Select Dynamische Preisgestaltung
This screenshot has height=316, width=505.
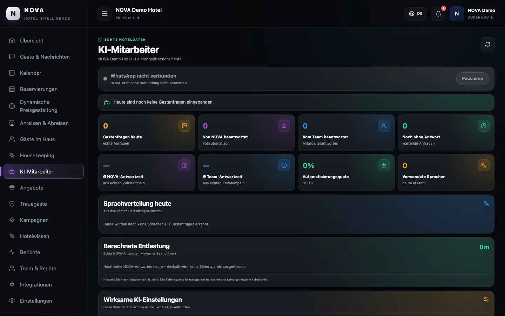pyautogui.click(x=43, y=106)
